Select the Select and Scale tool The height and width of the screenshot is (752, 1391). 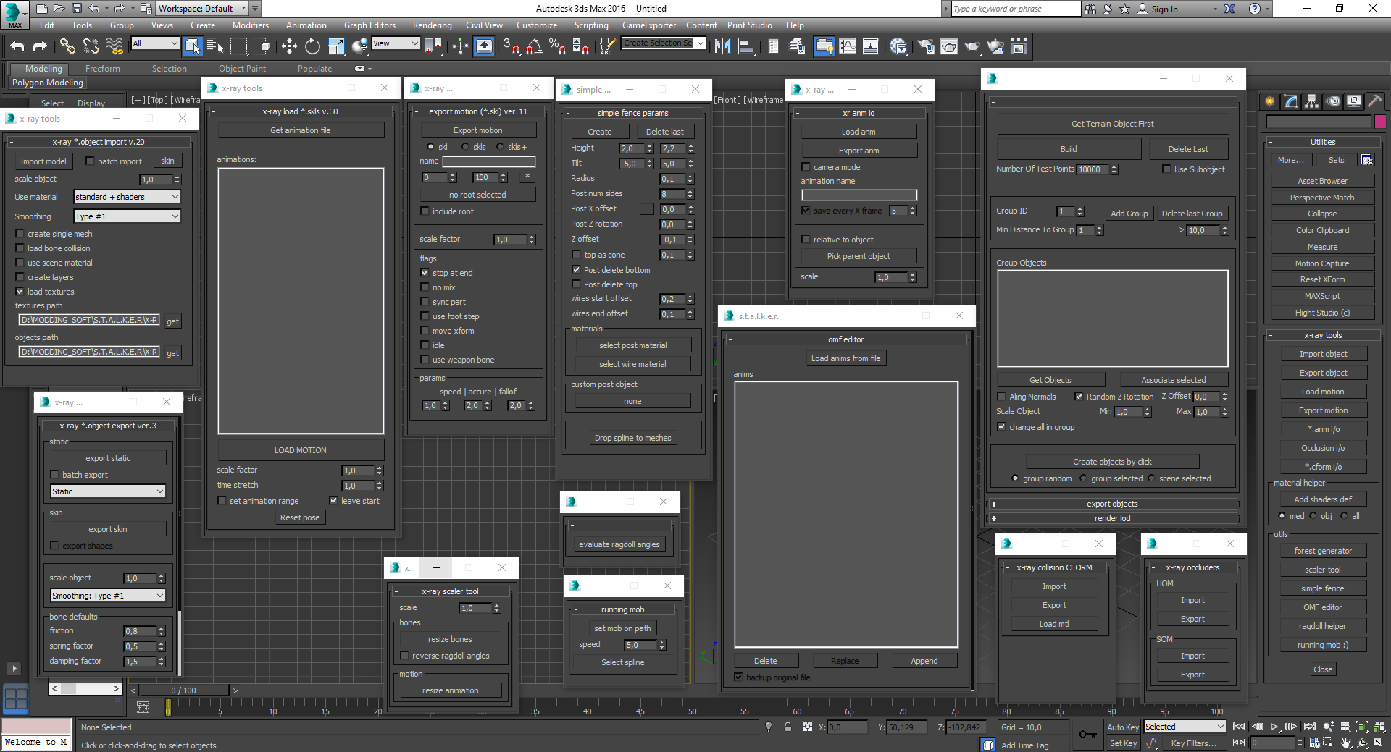[x=336, y=46]
